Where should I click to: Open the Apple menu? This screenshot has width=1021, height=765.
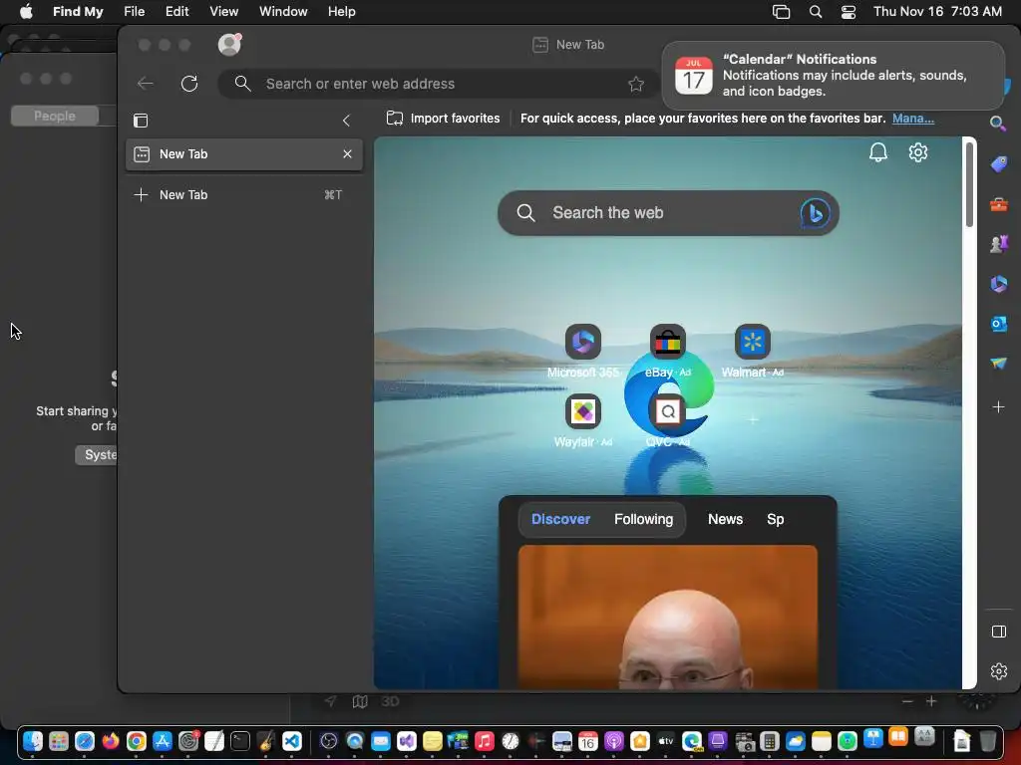coord(26,12)
